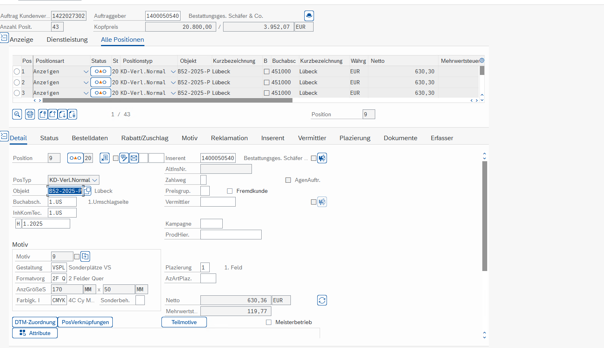Click the document list icon next to status 20

click(x=105, y=158)
